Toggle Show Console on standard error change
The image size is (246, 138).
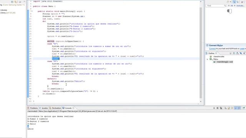[x=239, y=108]
